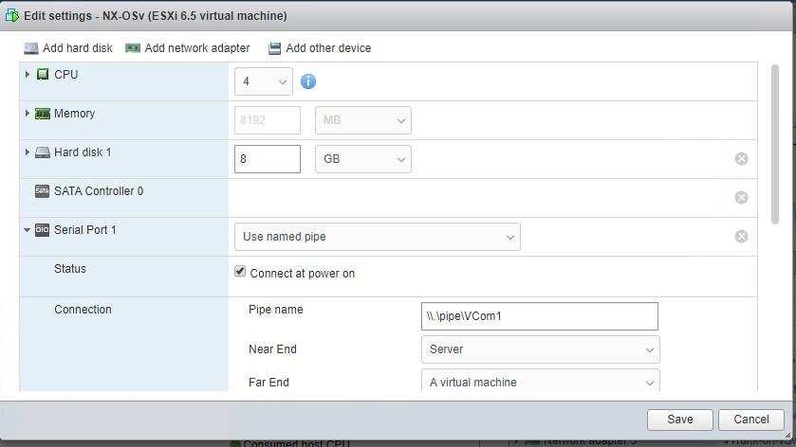Click the CPU info icon
The height and width of the screenshot is (447, 796).
(x=308, y=82)
